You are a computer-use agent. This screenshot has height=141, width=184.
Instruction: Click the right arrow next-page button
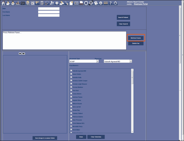click(23, 54)
